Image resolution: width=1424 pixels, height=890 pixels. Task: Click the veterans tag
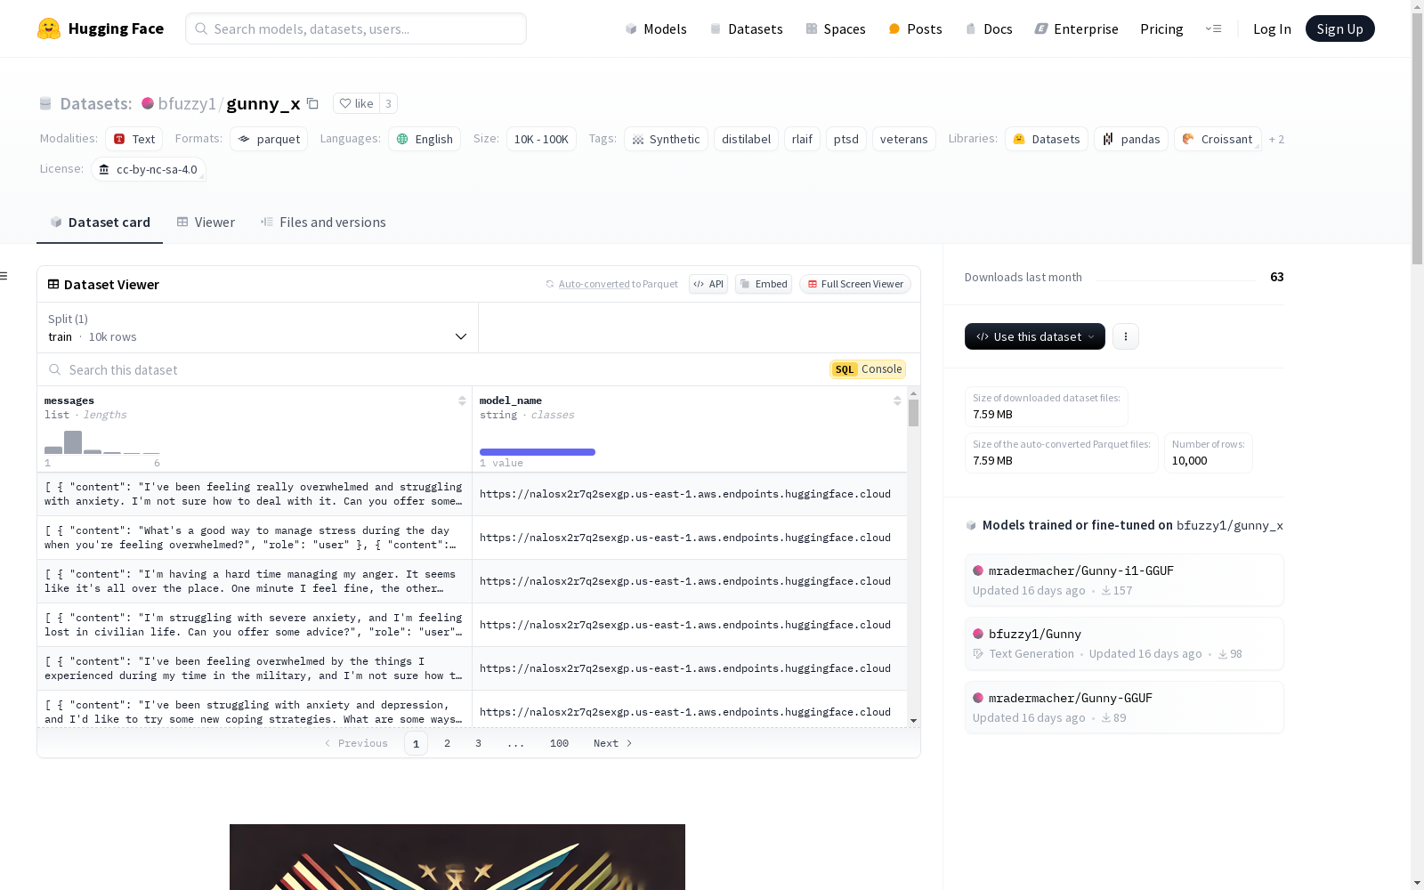click(x=903, y=139)
